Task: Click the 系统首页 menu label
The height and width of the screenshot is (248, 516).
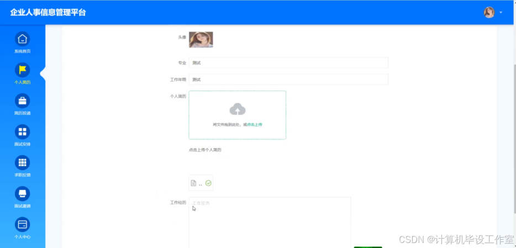Action: (23, 51)
